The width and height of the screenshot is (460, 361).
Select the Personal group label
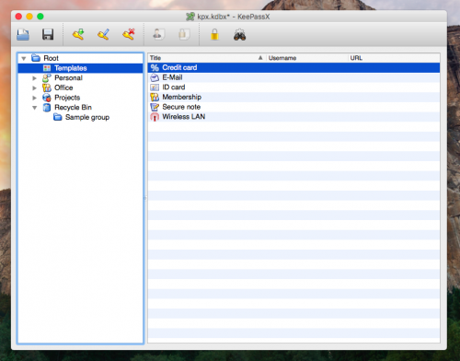[68, 78]
